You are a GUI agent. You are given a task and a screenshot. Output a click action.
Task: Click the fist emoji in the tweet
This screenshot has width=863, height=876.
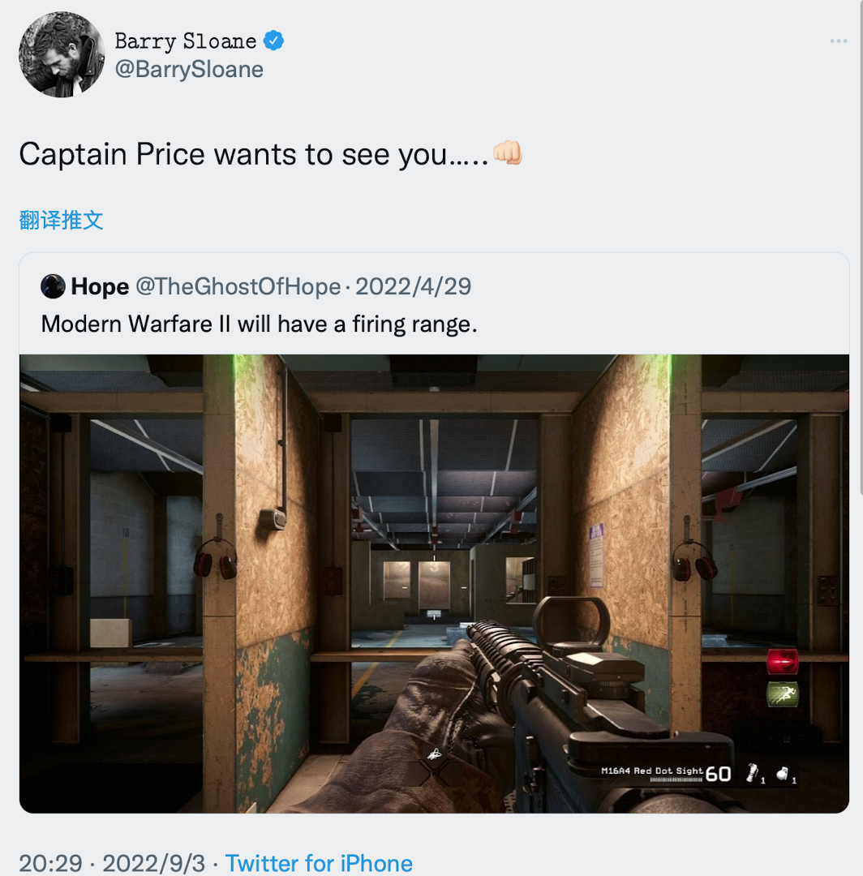click(508, 152)
